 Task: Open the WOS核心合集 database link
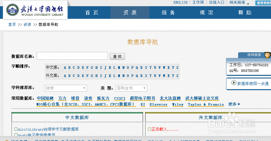click(x=86, y=104)
